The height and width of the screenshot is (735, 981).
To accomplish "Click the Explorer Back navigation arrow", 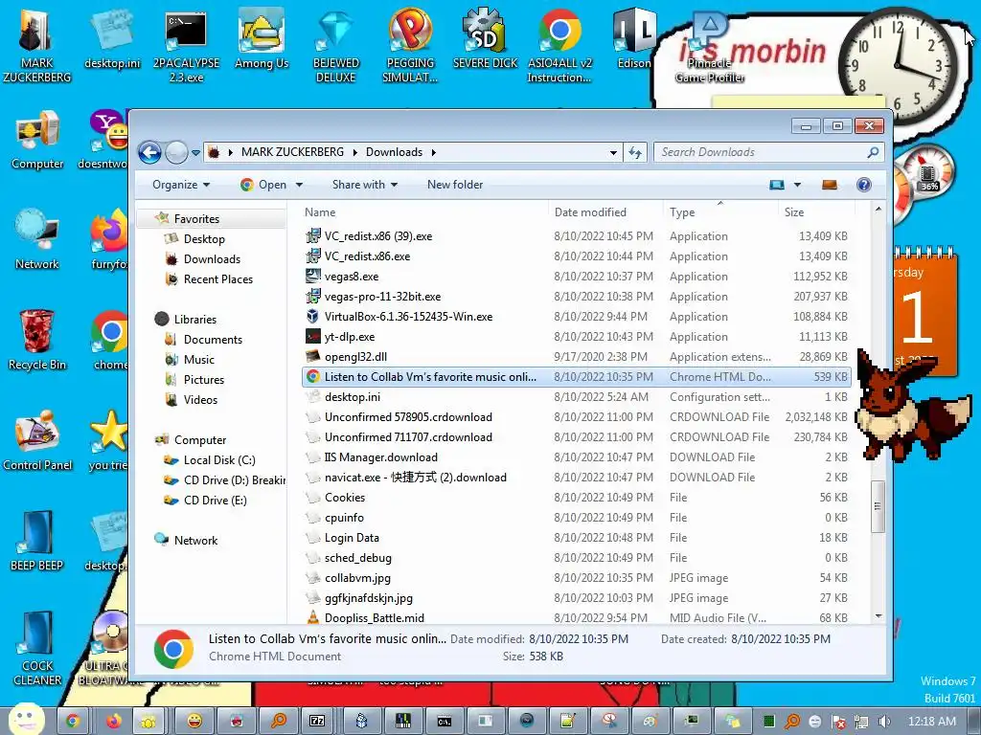I will pyautogui.click(x=150, y=152).
